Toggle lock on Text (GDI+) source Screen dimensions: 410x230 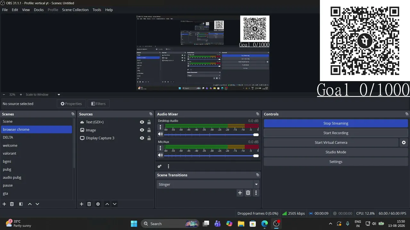click(149, 122)
